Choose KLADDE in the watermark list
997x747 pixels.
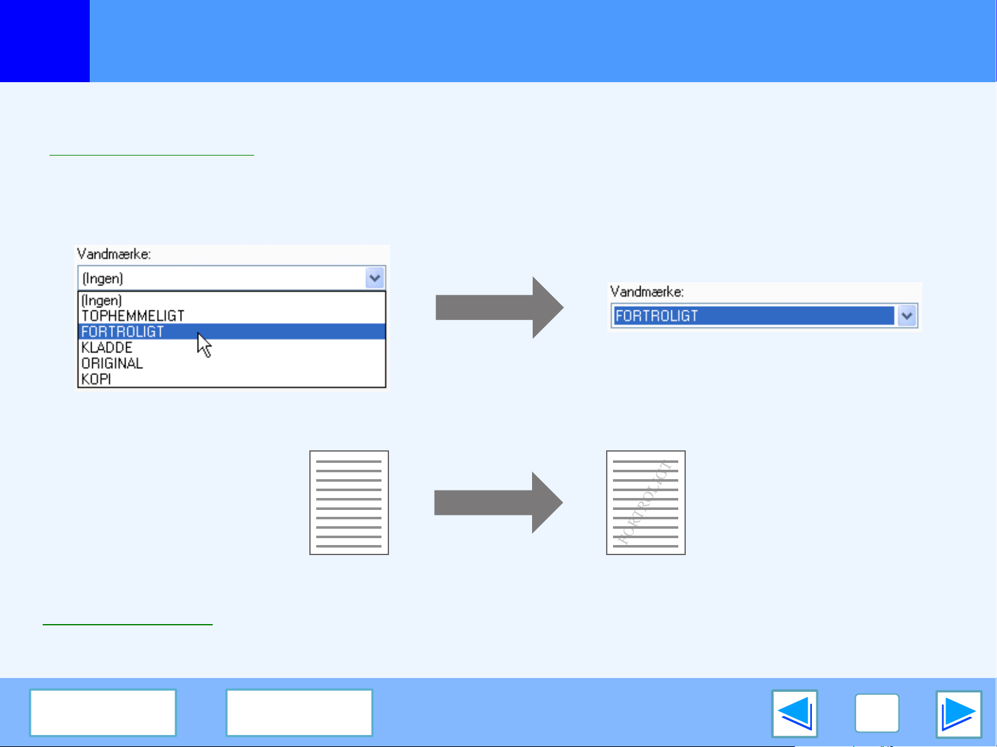107,347
